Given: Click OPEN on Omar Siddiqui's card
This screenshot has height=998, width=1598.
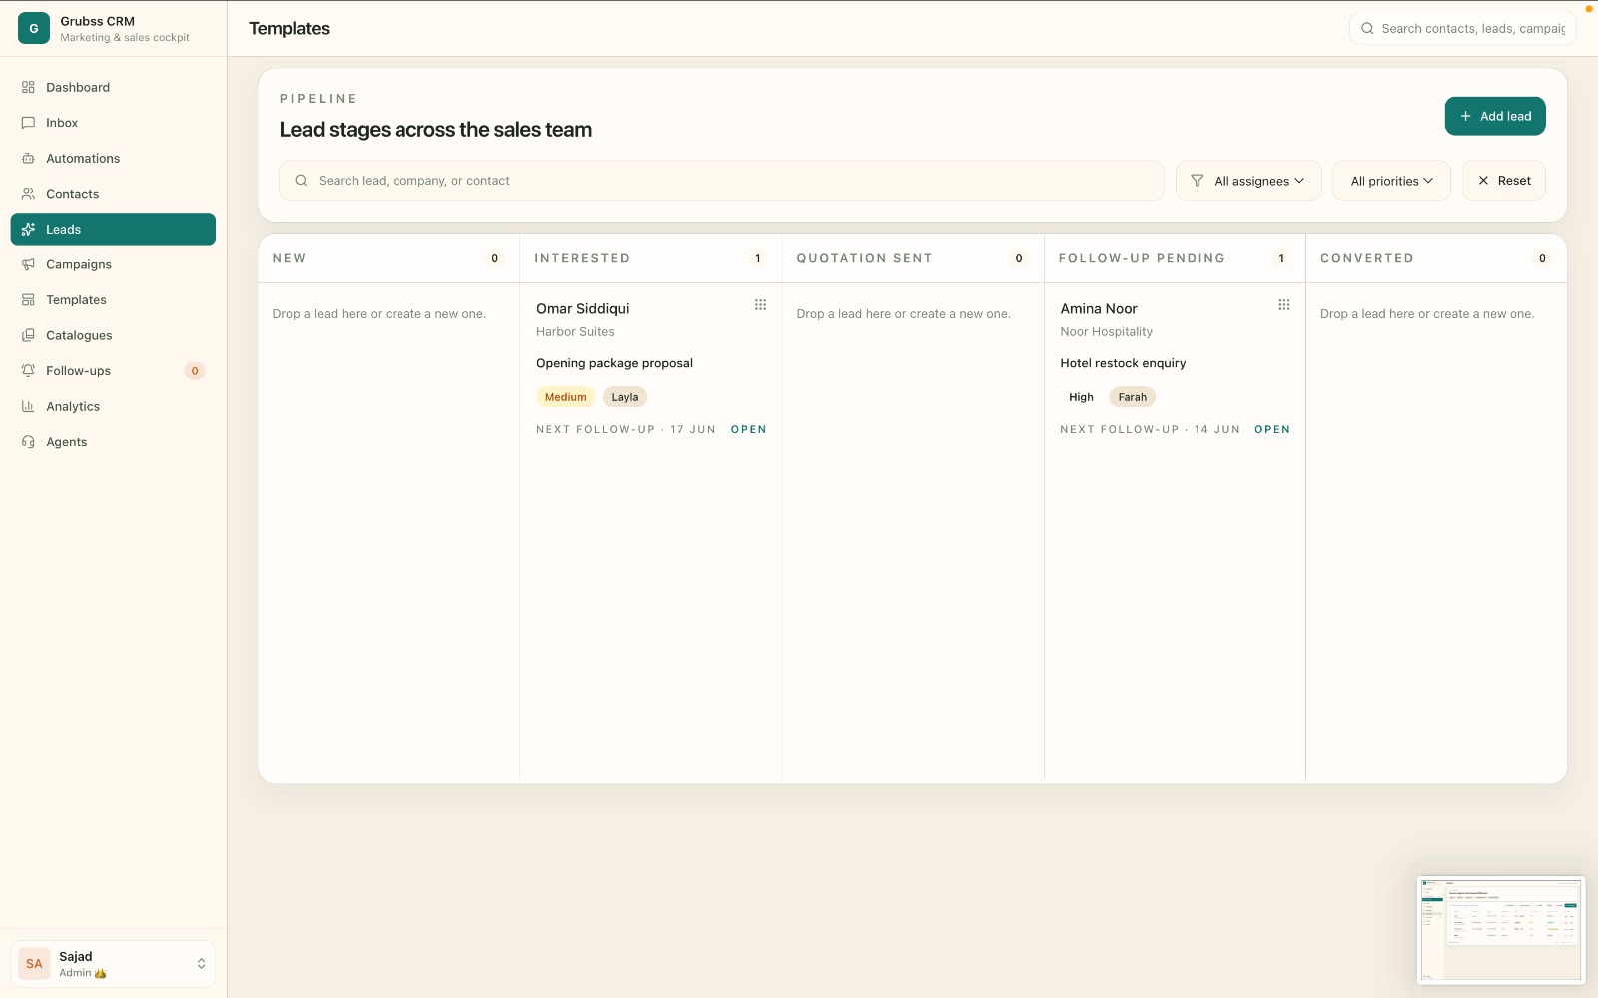Looking at the screenshot, I should click(749, 429).
